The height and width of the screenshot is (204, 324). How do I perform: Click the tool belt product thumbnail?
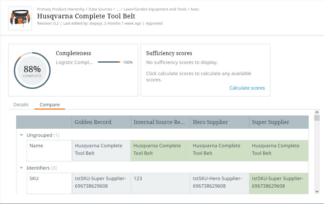click(20, 18)
